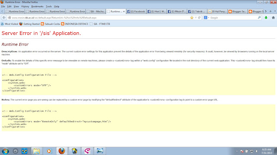Open the Edit menu
This screenshot has height=155, width=277.
(x=9, y=6)
